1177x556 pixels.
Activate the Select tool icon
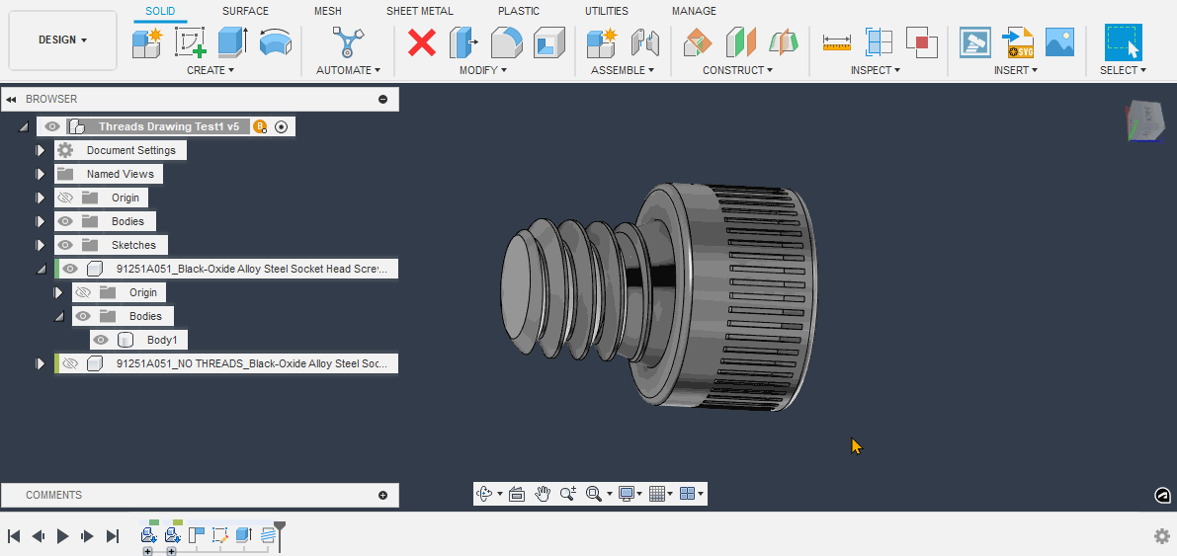(1123, 42)
